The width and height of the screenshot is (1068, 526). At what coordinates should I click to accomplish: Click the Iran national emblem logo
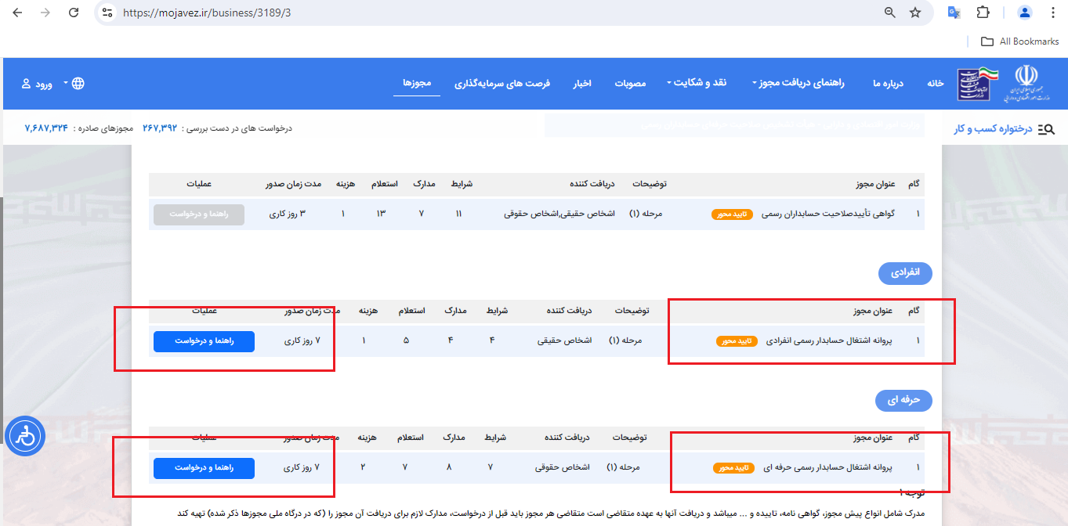coord(1031,84)
